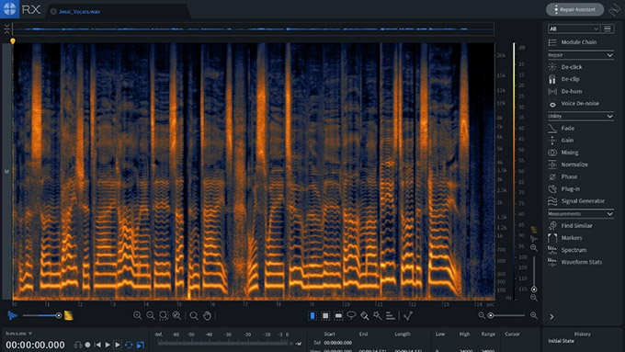Image resolution: width=625 pixels, height=352 pixels.
Task: Click the zoom out full icon
Action: (x=176, y=316)
